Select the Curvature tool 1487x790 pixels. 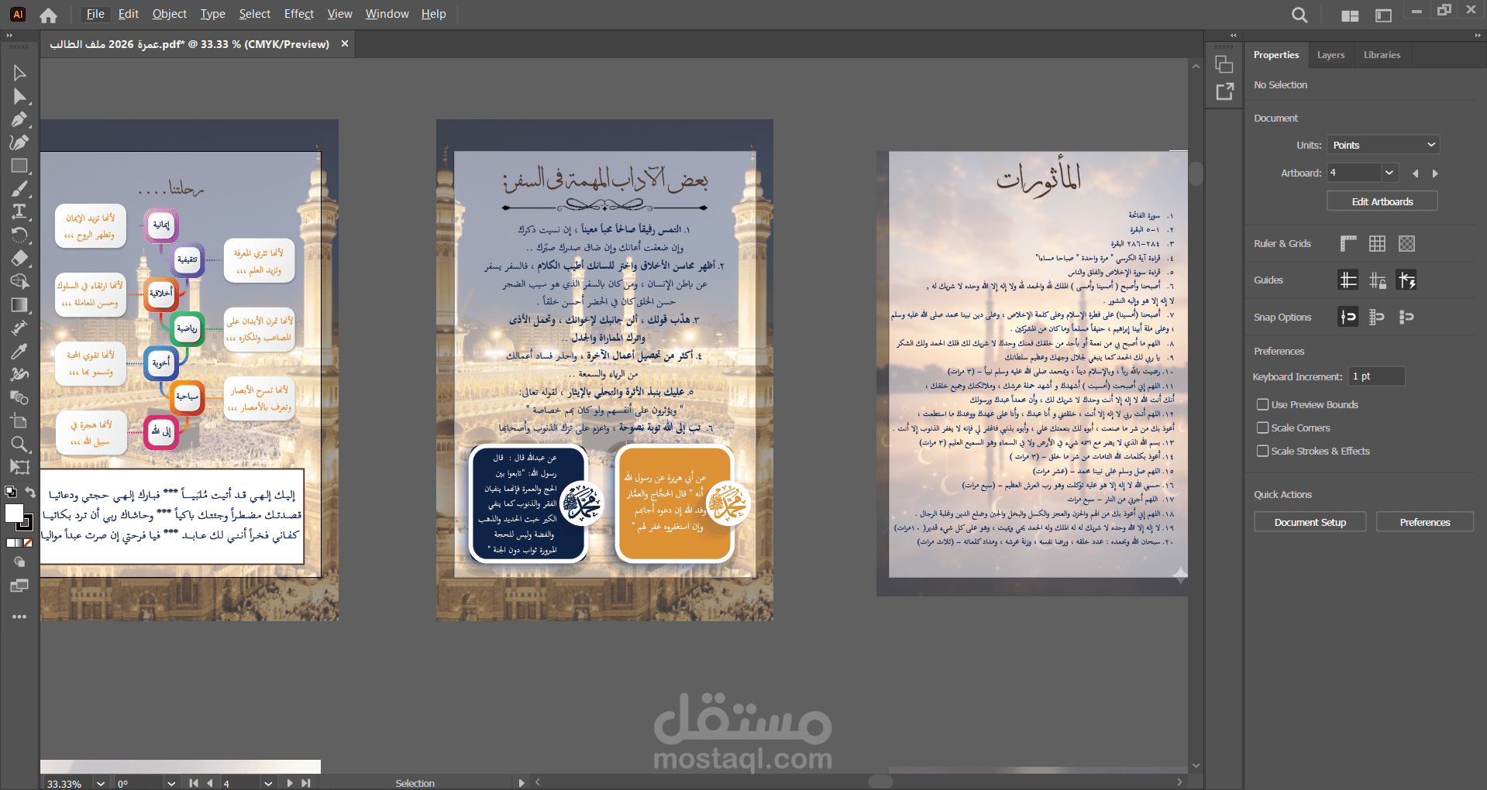click(x=19, y=143)
